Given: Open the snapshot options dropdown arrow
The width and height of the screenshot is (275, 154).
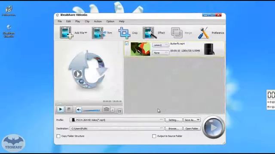Looking at the screenshot, I should (113, 110).
